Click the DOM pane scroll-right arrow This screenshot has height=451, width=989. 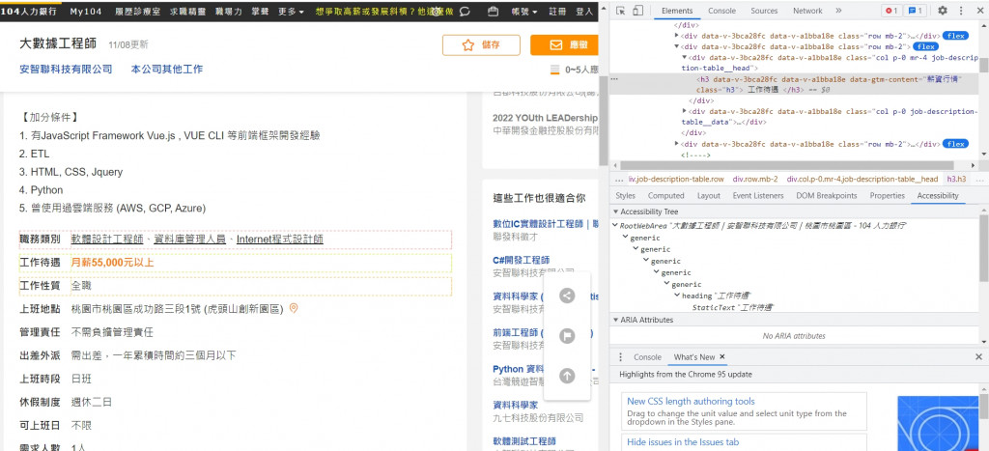[974, 165]
